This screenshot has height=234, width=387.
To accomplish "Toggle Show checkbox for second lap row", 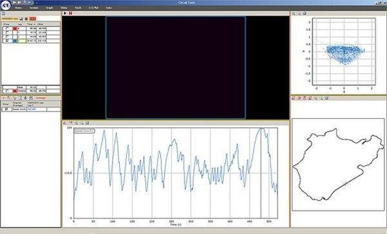I will (7, 33).
